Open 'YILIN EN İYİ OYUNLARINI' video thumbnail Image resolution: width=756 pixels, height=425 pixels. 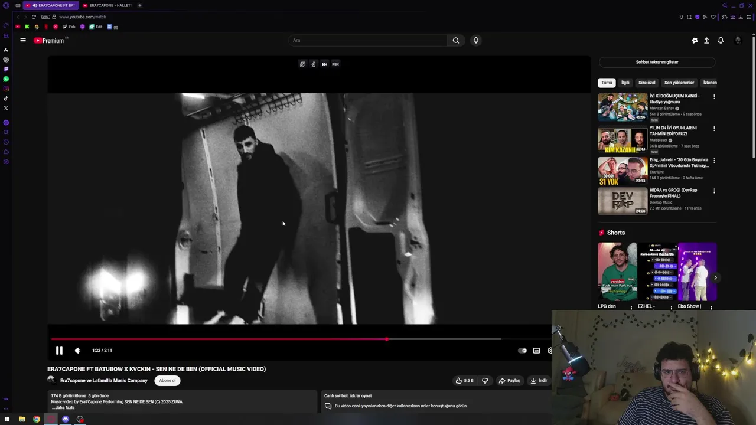(x=623, y=139)
